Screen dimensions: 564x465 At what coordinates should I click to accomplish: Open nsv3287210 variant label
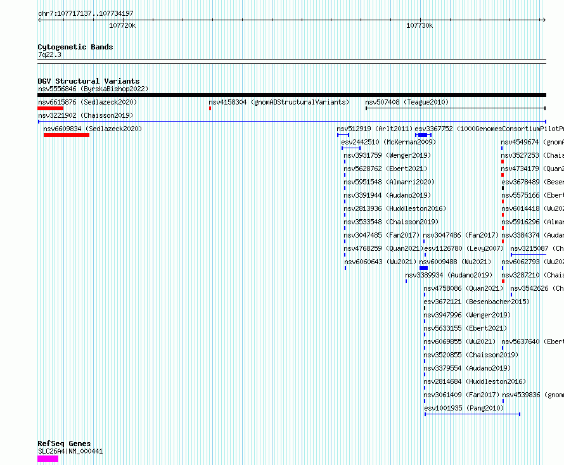click(533, 275)
